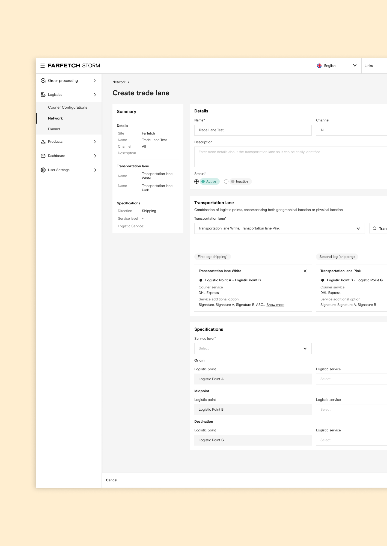The height and width of the screenshot is (546, 387).
Task: Select the Active status radio button
Action: [x=197, y=181]
